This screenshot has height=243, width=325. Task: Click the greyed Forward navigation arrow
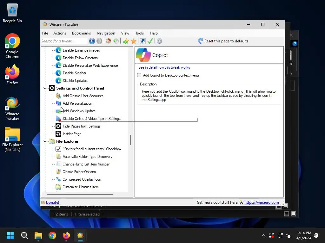99,41
